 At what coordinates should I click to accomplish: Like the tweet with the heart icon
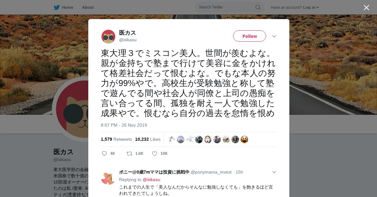click(x=155, y=154)
